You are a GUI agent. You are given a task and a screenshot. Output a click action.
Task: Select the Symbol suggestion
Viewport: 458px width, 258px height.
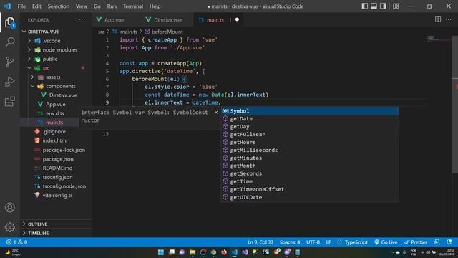coord(310,111)
